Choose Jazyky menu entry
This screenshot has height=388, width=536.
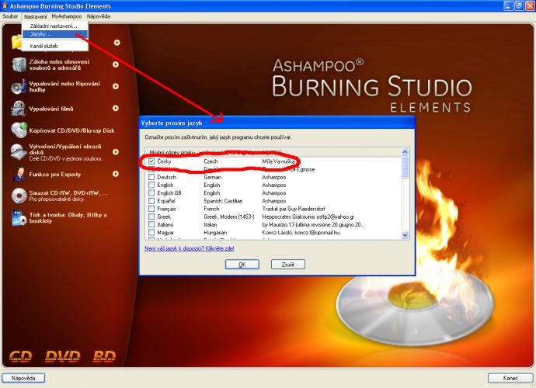point(54,34)
